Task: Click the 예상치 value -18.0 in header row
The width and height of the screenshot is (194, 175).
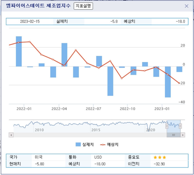Action: point(180,21)
